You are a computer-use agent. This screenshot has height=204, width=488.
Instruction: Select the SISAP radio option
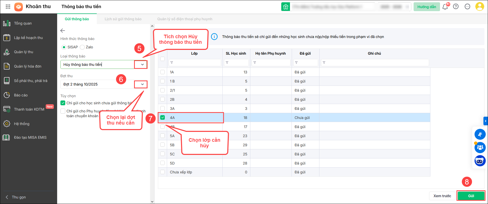64,47
